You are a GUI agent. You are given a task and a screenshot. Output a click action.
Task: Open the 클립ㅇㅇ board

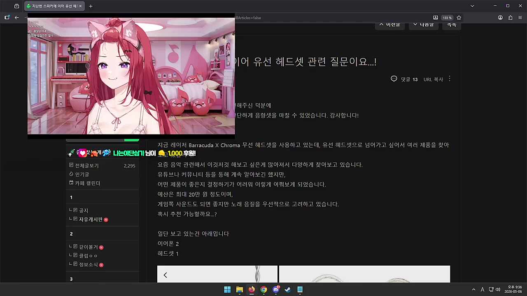click(x=88, y=256)
